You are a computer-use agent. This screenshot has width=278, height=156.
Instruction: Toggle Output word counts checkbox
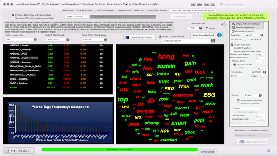[233, 31]
